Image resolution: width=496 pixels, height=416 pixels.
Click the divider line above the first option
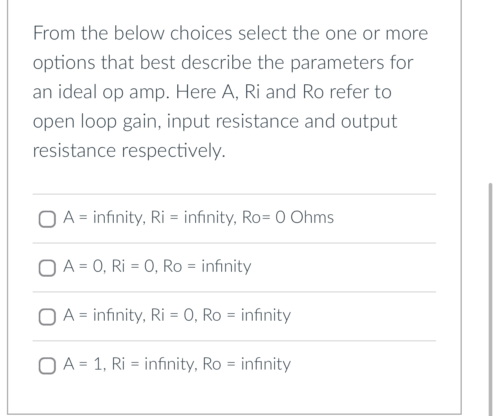[x=234, y=194]
